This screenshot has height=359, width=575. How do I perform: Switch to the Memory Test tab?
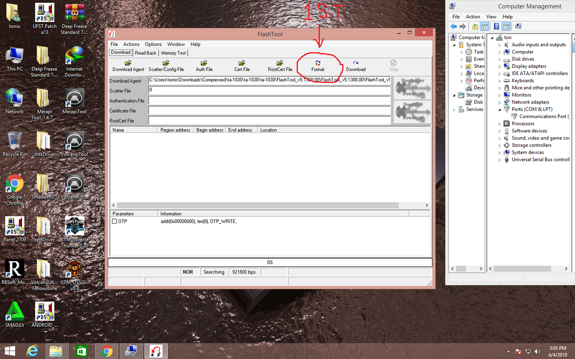[173, 53]
